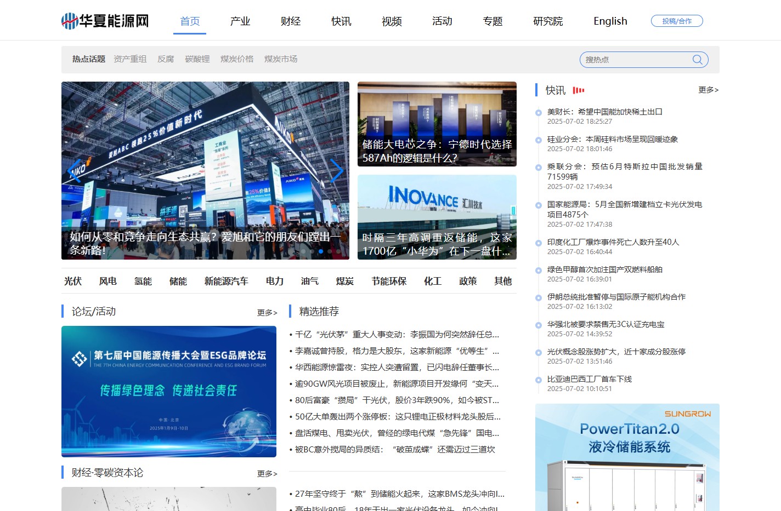Open recommended article 逾90GW风光项目被废止
Screen dimensions: 781x511
397,383
